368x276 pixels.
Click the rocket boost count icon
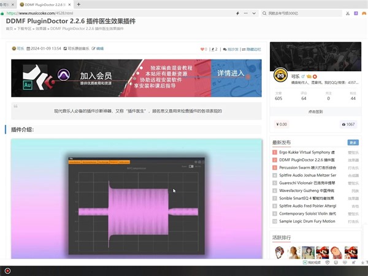click(x=214, y=49)
